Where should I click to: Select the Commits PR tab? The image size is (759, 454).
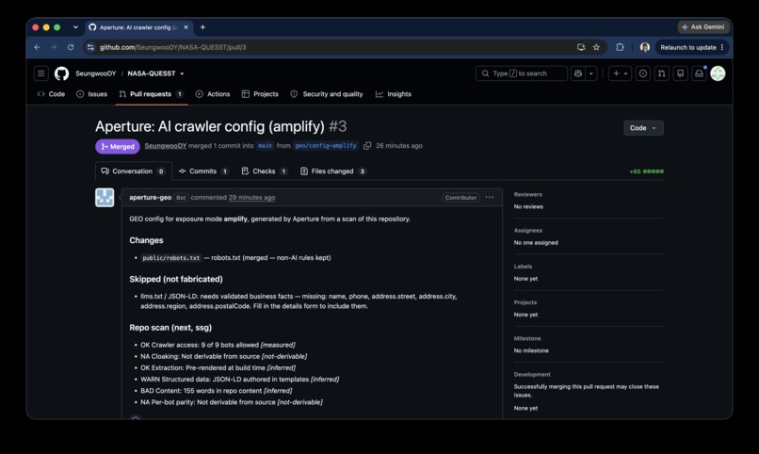(203, 170)
